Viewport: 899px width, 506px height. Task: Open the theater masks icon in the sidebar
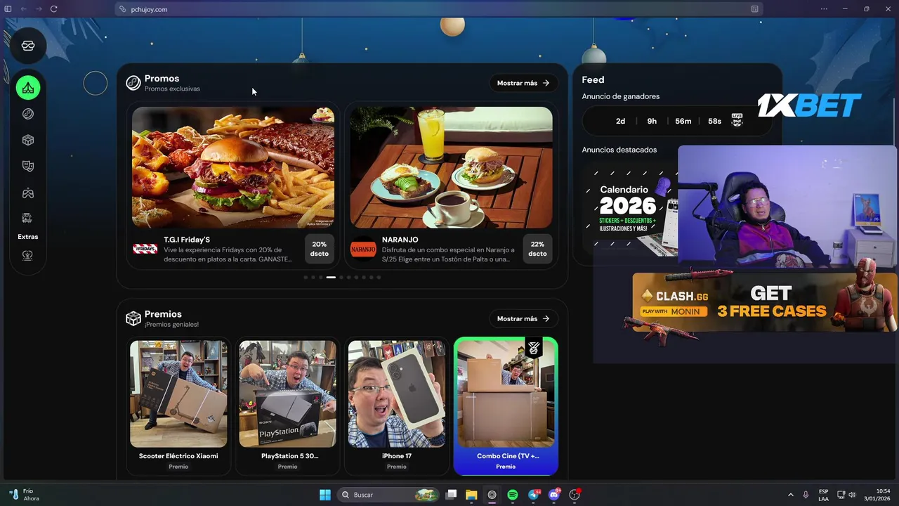tap(28, 167)
